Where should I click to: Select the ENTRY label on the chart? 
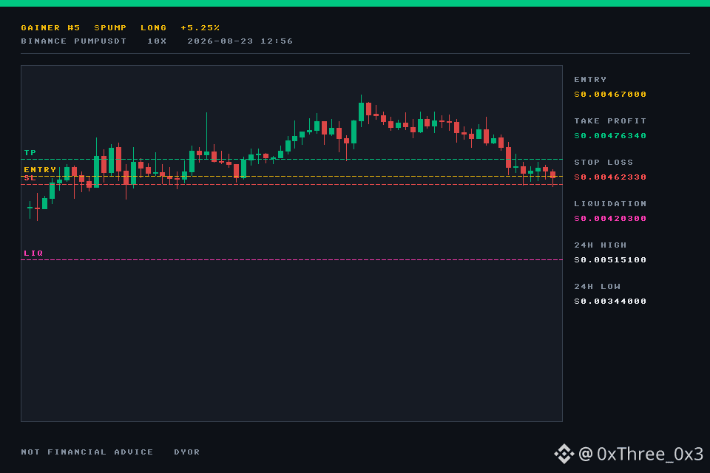pos(40,170)
